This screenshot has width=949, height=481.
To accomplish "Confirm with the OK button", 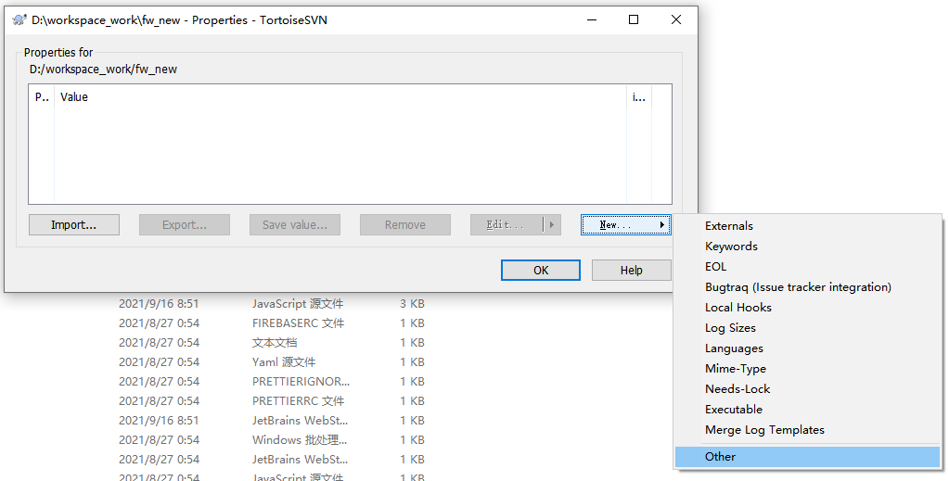I will pyautogui.click(x=541, y=270).
